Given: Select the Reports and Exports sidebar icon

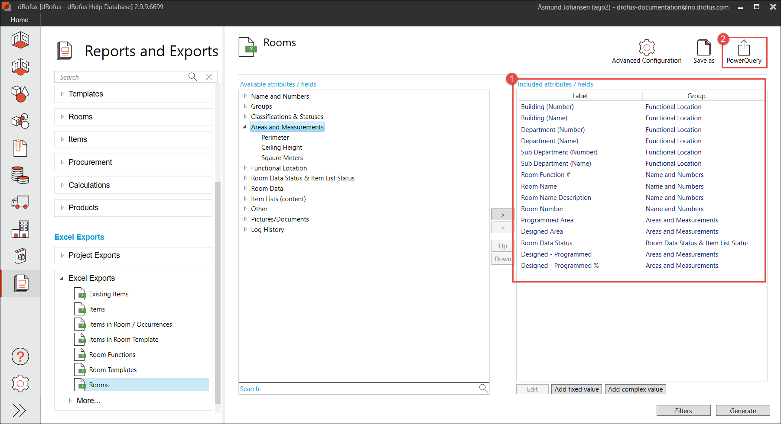Looking at the screenshot, I should (21, 283).
